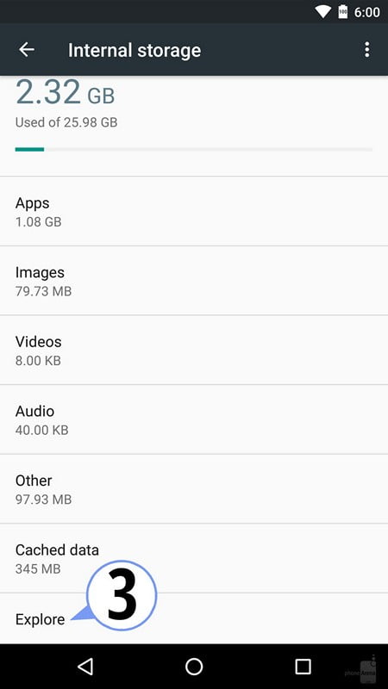Tap the square Recents navigation button
Image resolution: width=388 pixels, height=689 pixels.
[303, 666]
